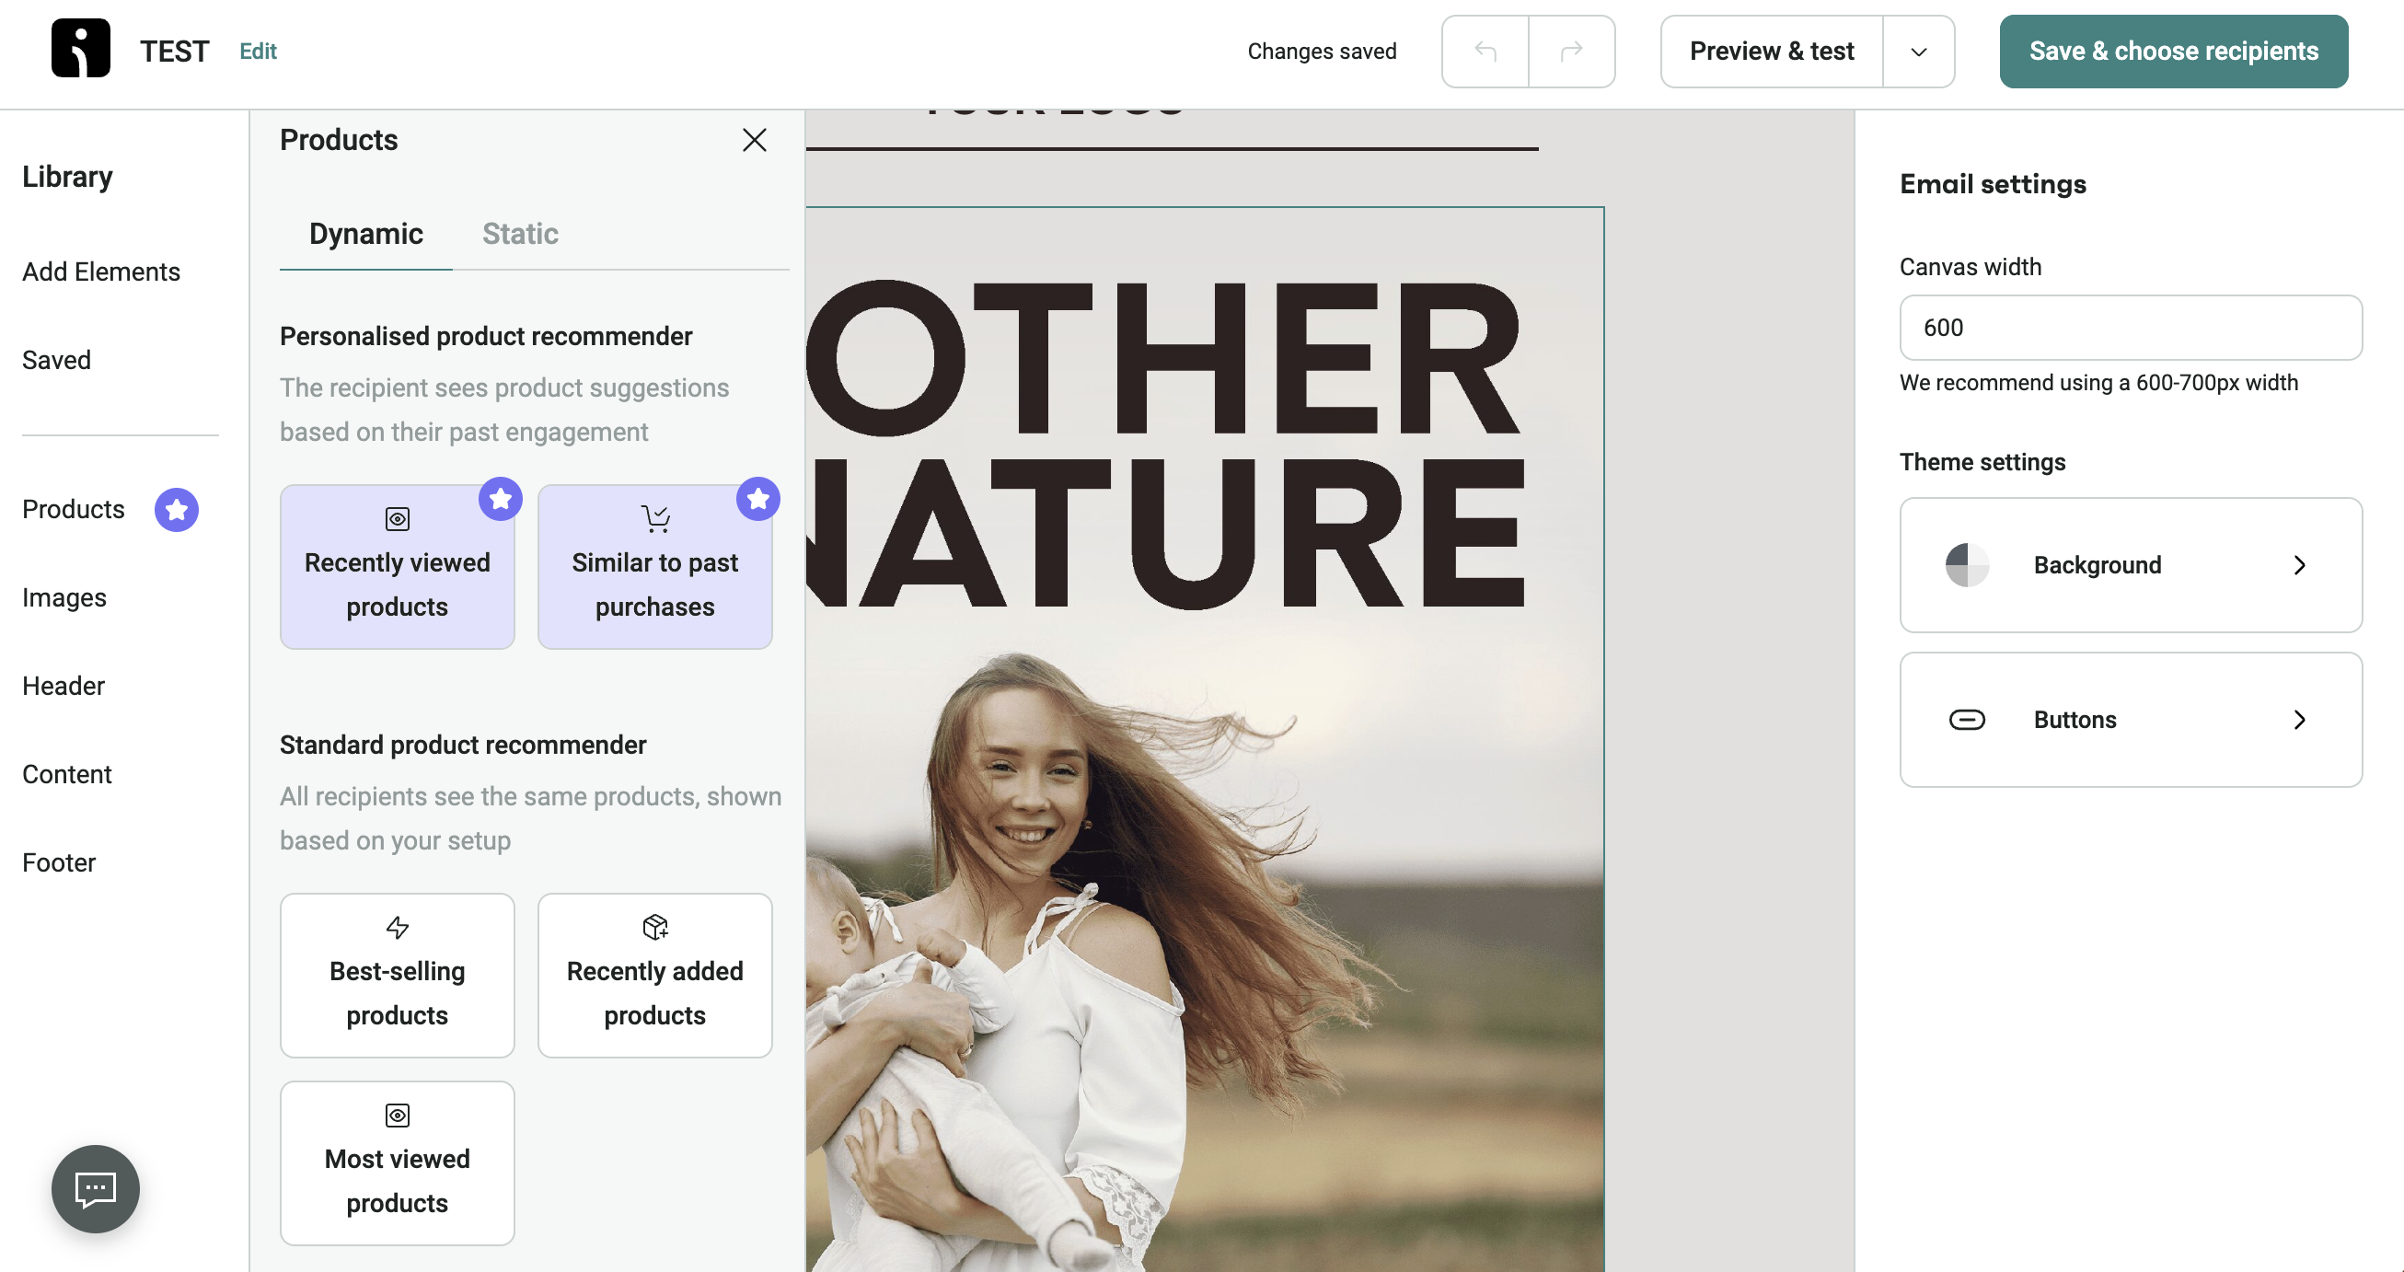Click the Background row chevron arrow
The image size is (2404, 1272).
tap(2299, 564)
